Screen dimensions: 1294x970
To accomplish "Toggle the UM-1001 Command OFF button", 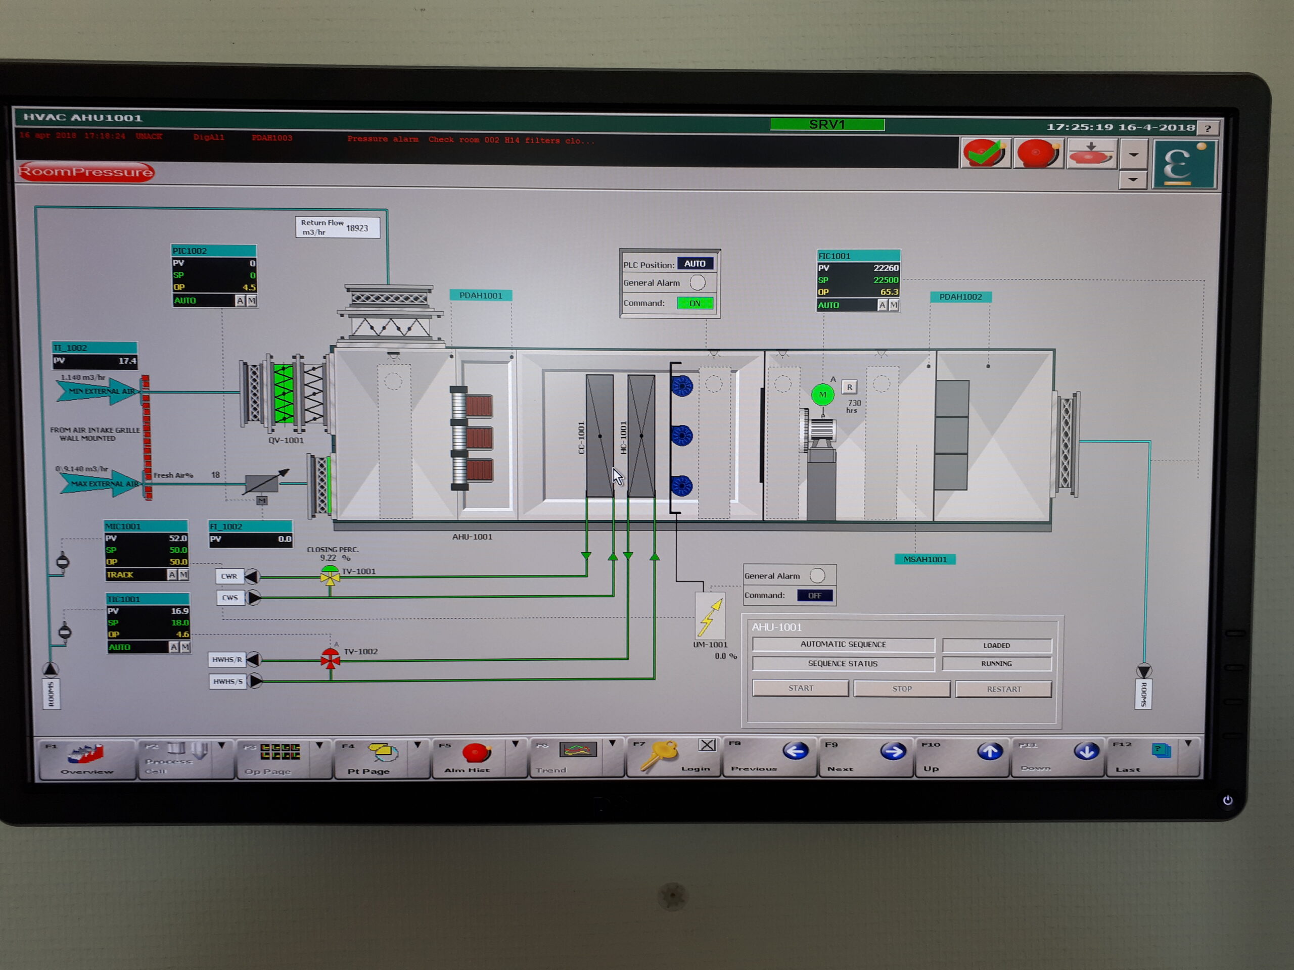I will [x=814, y=596].
